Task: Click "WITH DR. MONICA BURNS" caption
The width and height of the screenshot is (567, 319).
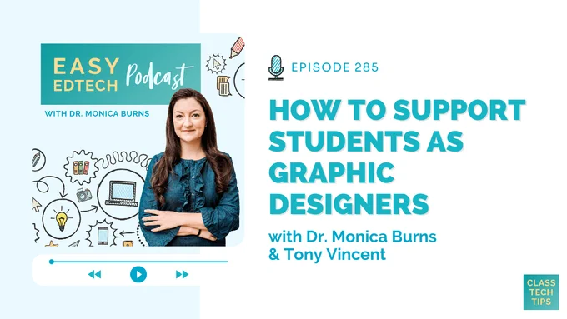Action: 97,113
